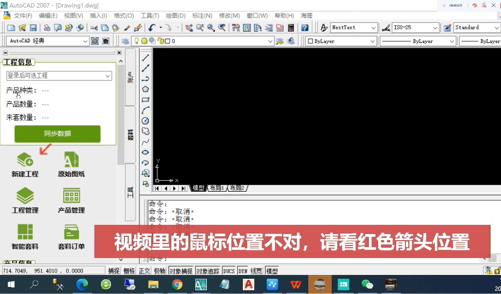Image resolution: width=501 pixels, height=294 pixels.
Task: Select the Ellipse draw tool
Action: point(145,152)
